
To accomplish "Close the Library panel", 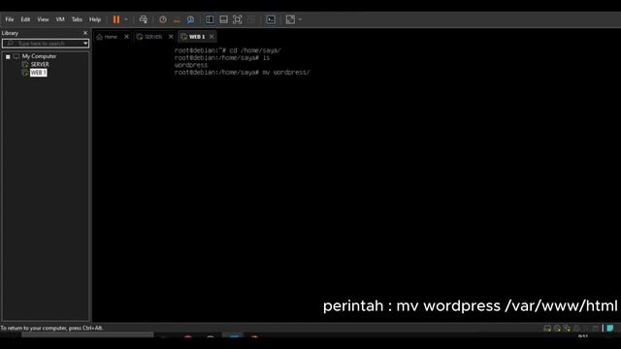I will [85, 33].
